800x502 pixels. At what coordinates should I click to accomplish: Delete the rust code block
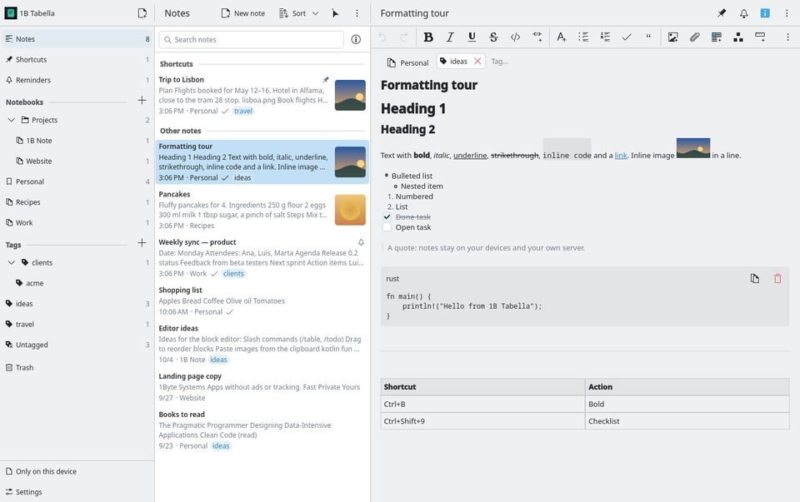(777, 278)
